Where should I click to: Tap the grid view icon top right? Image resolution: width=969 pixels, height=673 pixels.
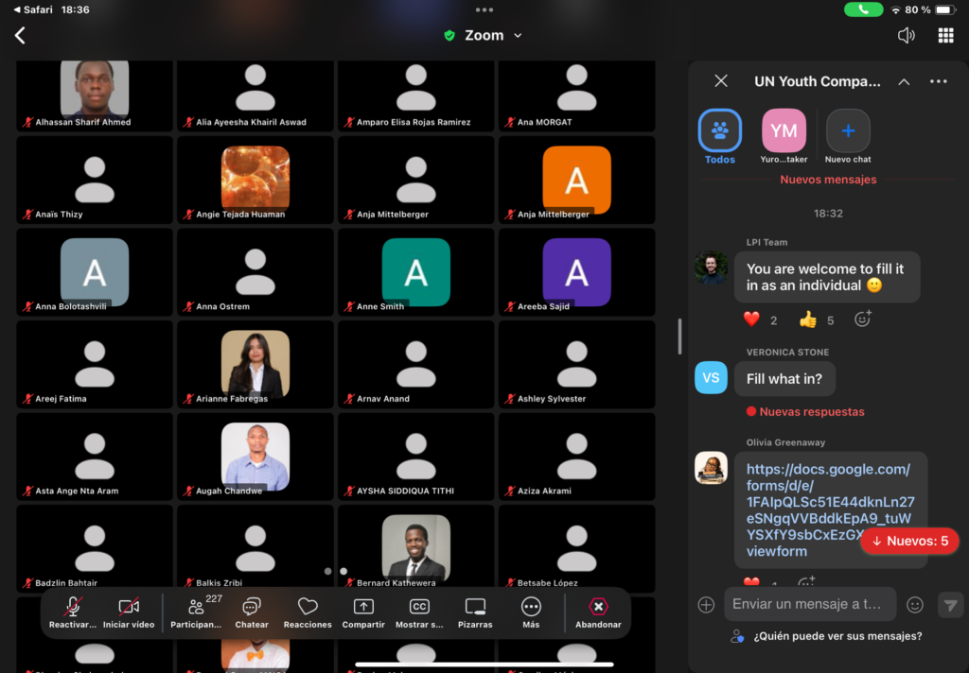[x=945, y=36]
